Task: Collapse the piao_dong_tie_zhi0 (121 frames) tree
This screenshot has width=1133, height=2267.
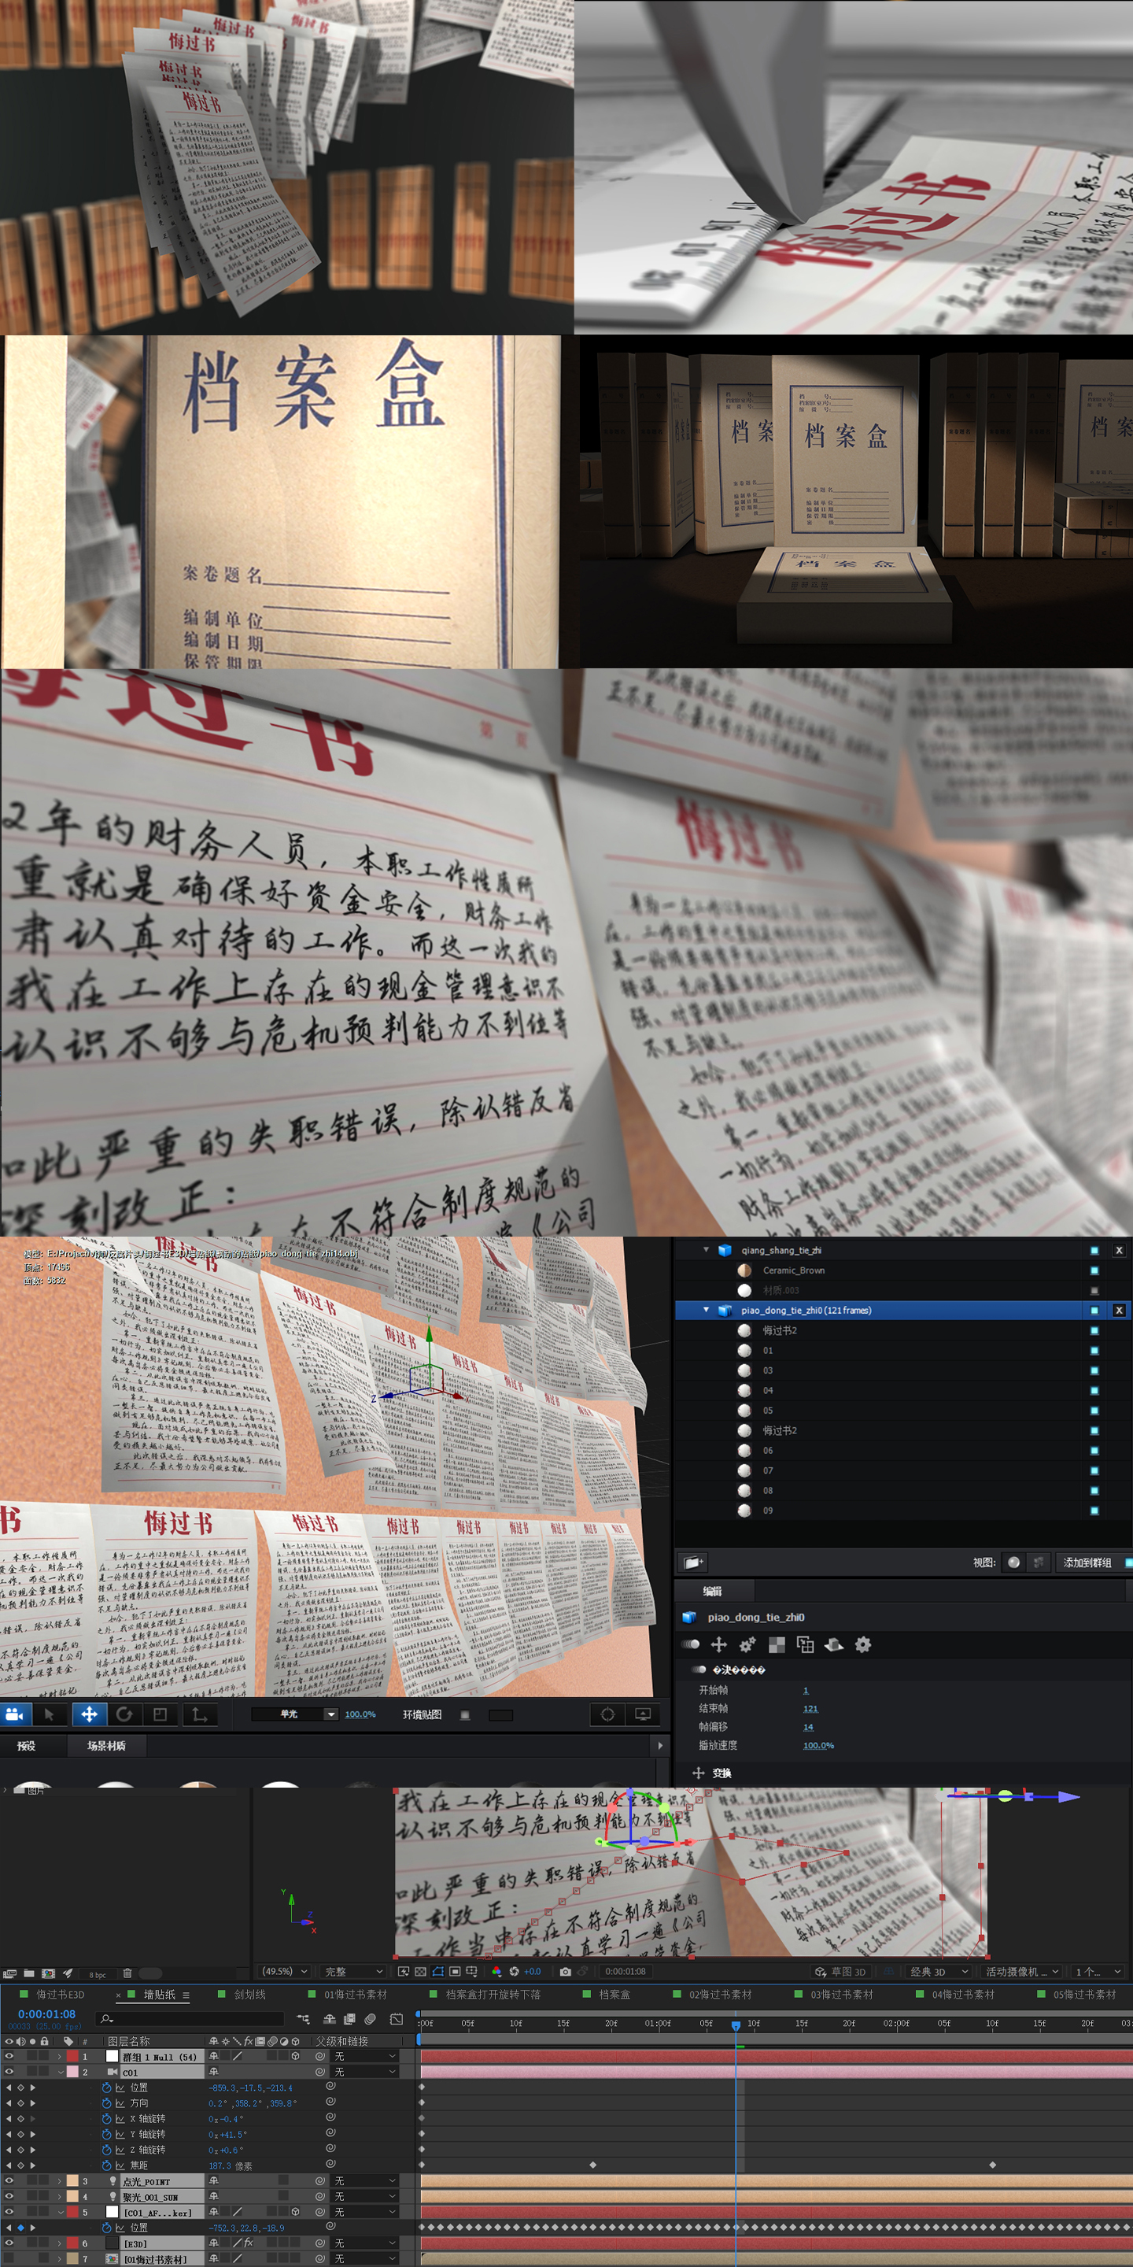Action: pos(706,1311)
